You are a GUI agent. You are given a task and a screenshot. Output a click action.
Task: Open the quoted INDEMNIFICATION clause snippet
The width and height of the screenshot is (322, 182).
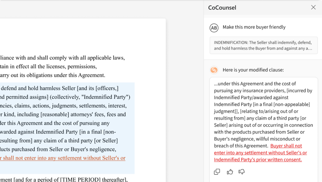pos(263,45)
